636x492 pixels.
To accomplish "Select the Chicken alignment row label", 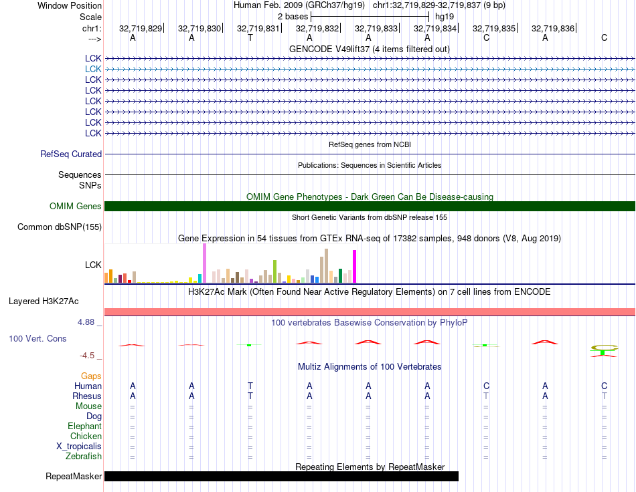I will coord(86,436).
